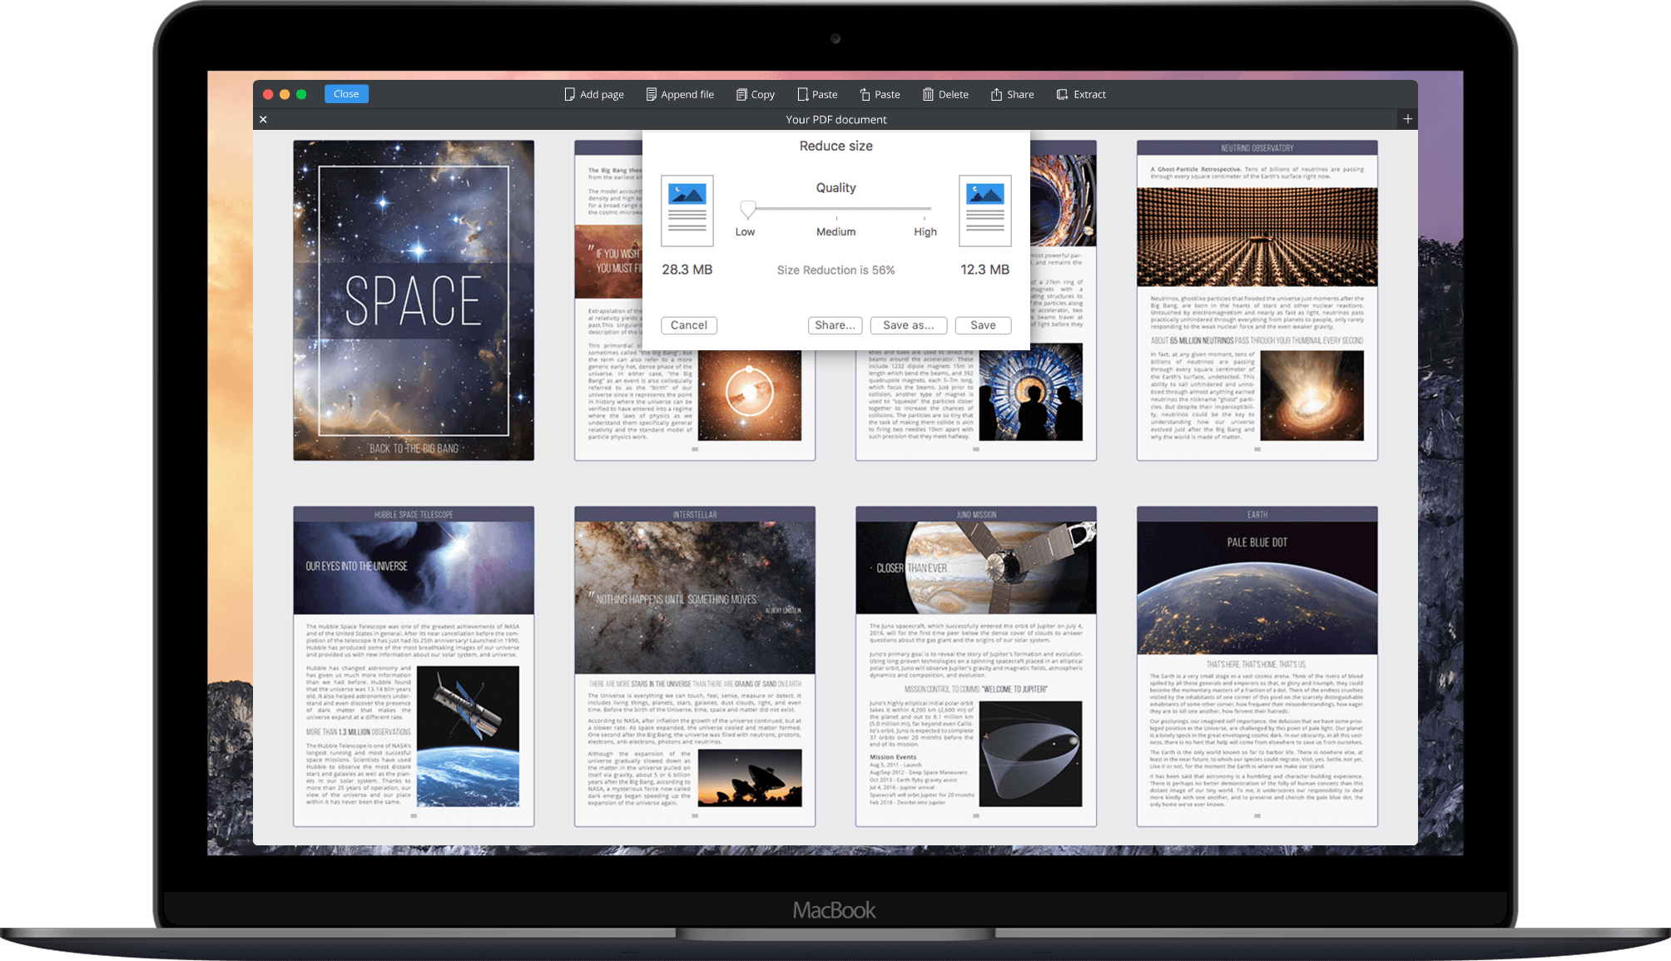Open the Hubble Space Telescope page thumbnail
The width and height of the screenshot is (1671, 961).
[415, 666]
